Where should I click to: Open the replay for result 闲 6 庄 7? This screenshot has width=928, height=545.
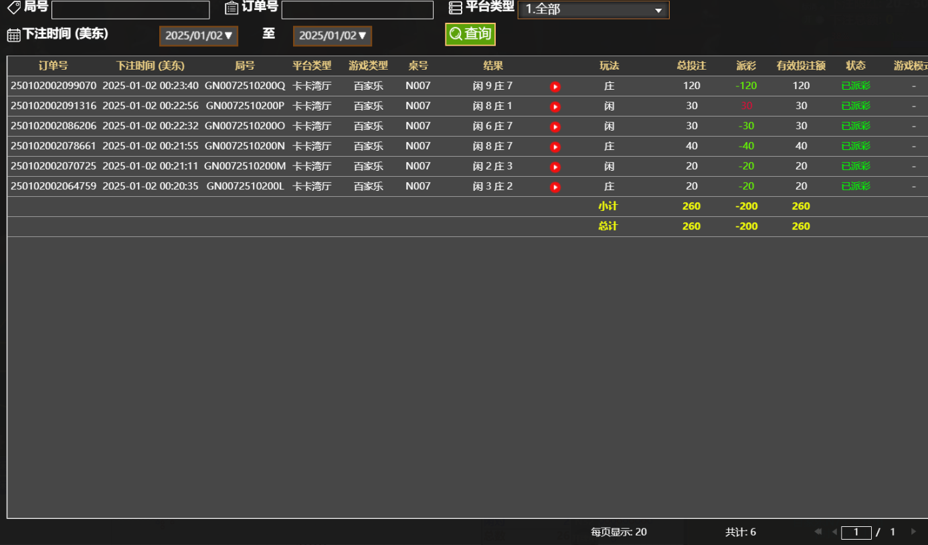click(x=555, y=126)
